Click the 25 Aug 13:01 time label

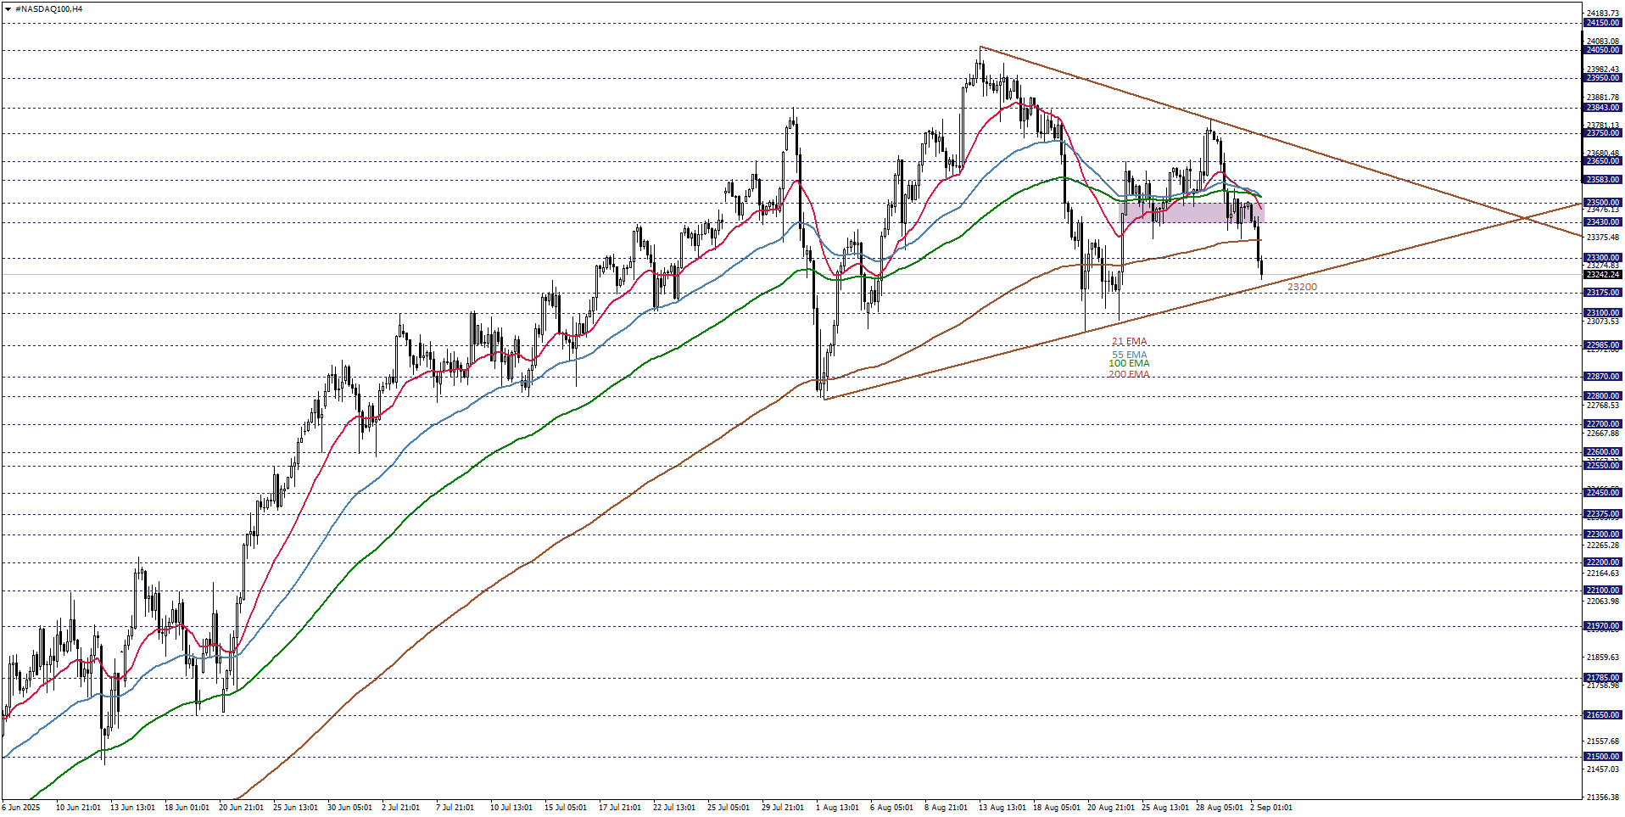tap(1165, 808)
